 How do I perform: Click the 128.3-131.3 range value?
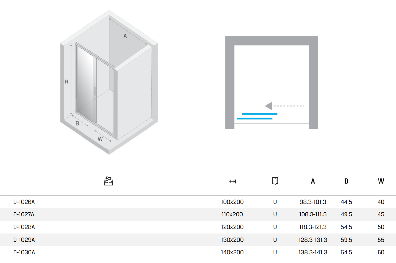313,240
